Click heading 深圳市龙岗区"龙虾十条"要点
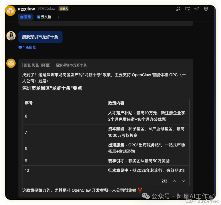This screenshot has width=221, height=205. (52, 88)
